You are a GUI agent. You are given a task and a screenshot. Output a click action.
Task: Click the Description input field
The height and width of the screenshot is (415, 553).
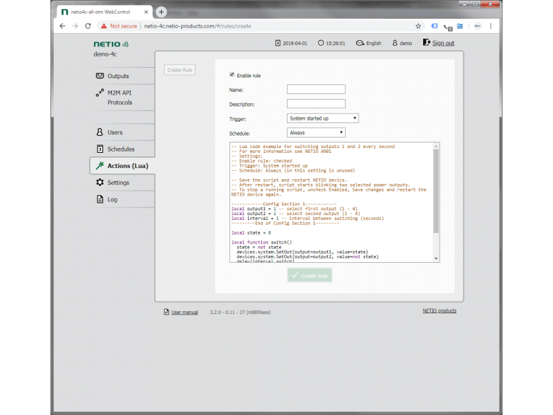316,104
